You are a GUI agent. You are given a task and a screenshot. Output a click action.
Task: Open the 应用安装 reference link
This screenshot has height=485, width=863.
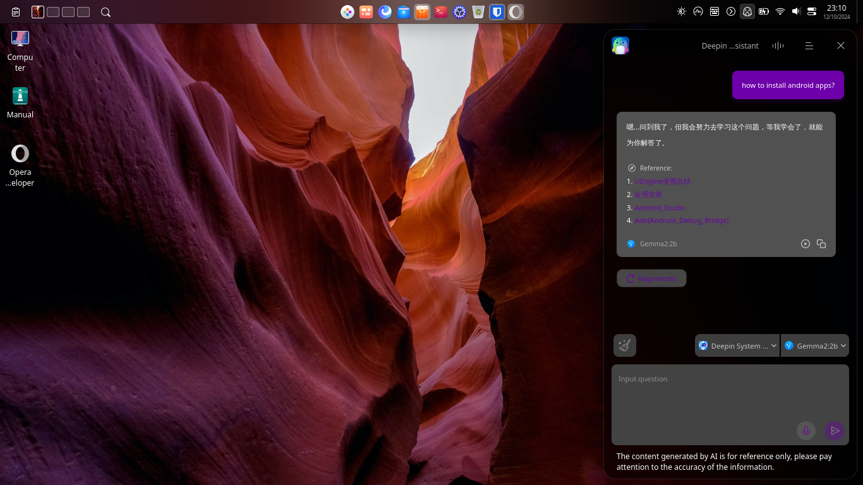coord(648,195)
